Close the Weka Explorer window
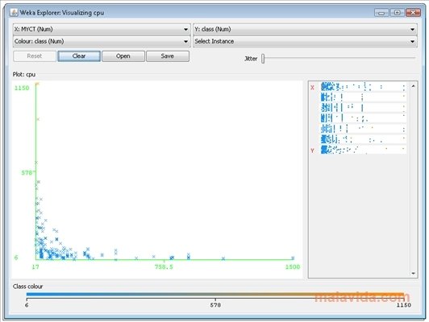429x322 pixels. coord(413,13)
